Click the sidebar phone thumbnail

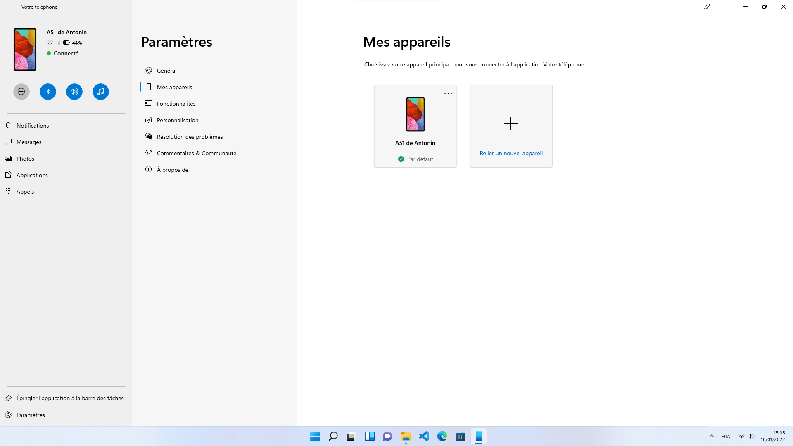tap(25, 50)
